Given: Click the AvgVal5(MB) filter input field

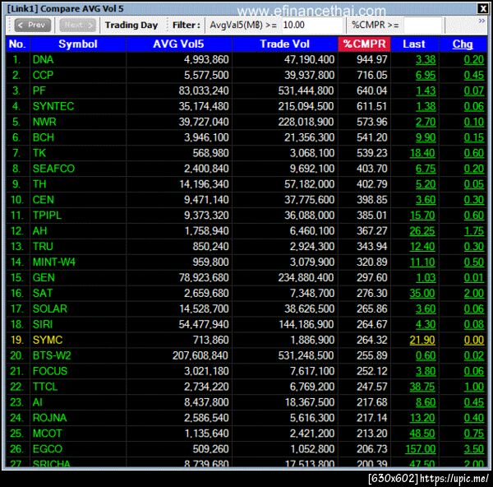Looking at the screenshot, I should (x=312, y=26).
